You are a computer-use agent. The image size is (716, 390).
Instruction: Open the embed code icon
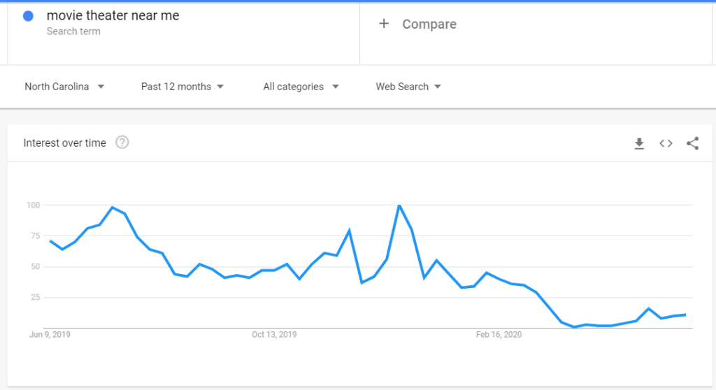[x=666, y=143]
